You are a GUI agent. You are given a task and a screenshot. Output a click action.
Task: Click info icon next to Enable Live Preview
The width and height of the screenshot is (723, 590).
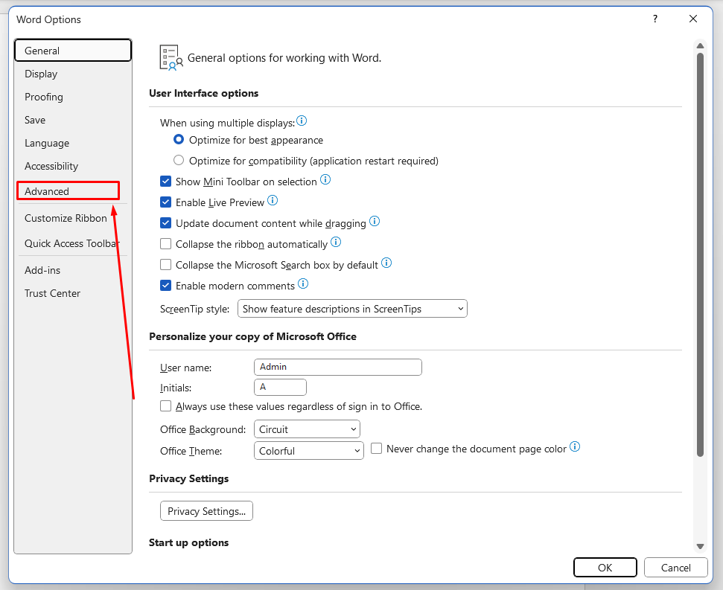click(x=273, y=200)
